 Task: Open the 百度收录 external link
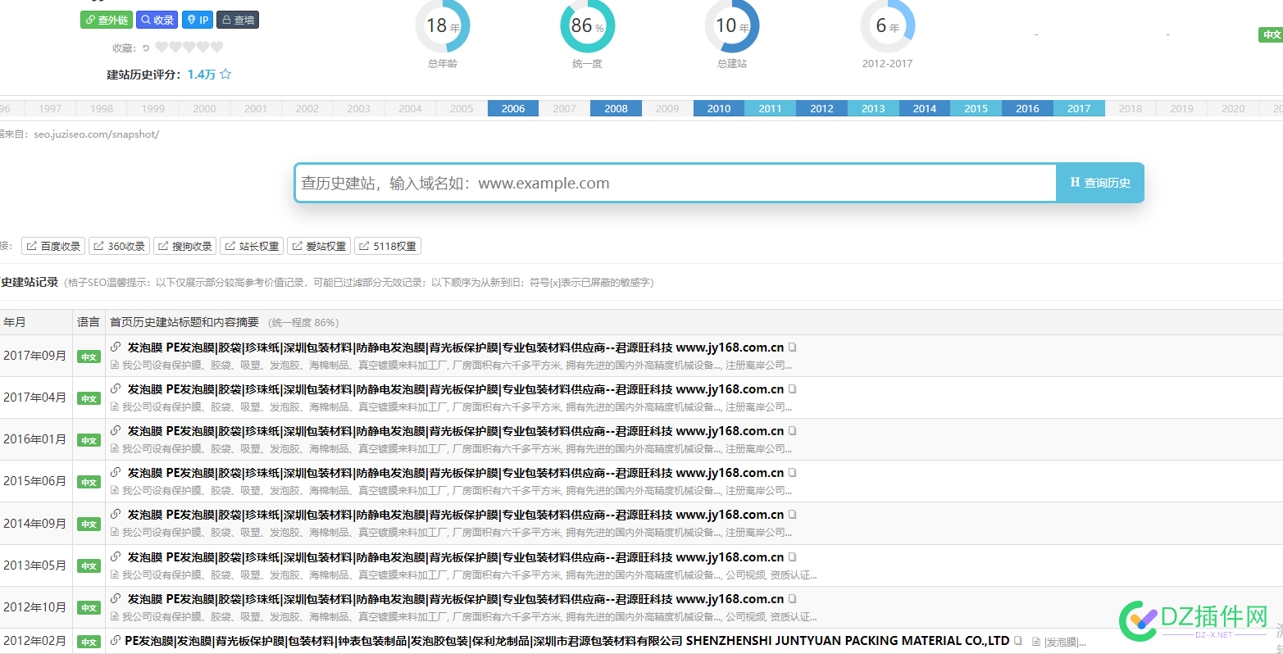(53, 246)
